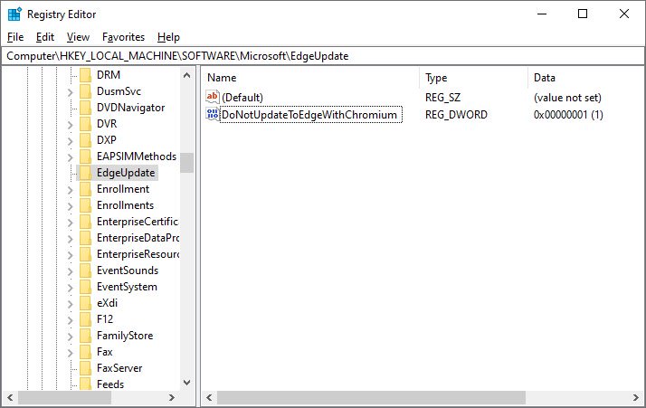Click the tree horizontal scrollbar thumb
646x408 pixels.
[x=64, y=398]
